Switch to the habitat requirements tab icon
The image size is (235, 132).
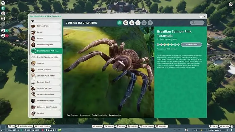point(126,23)
